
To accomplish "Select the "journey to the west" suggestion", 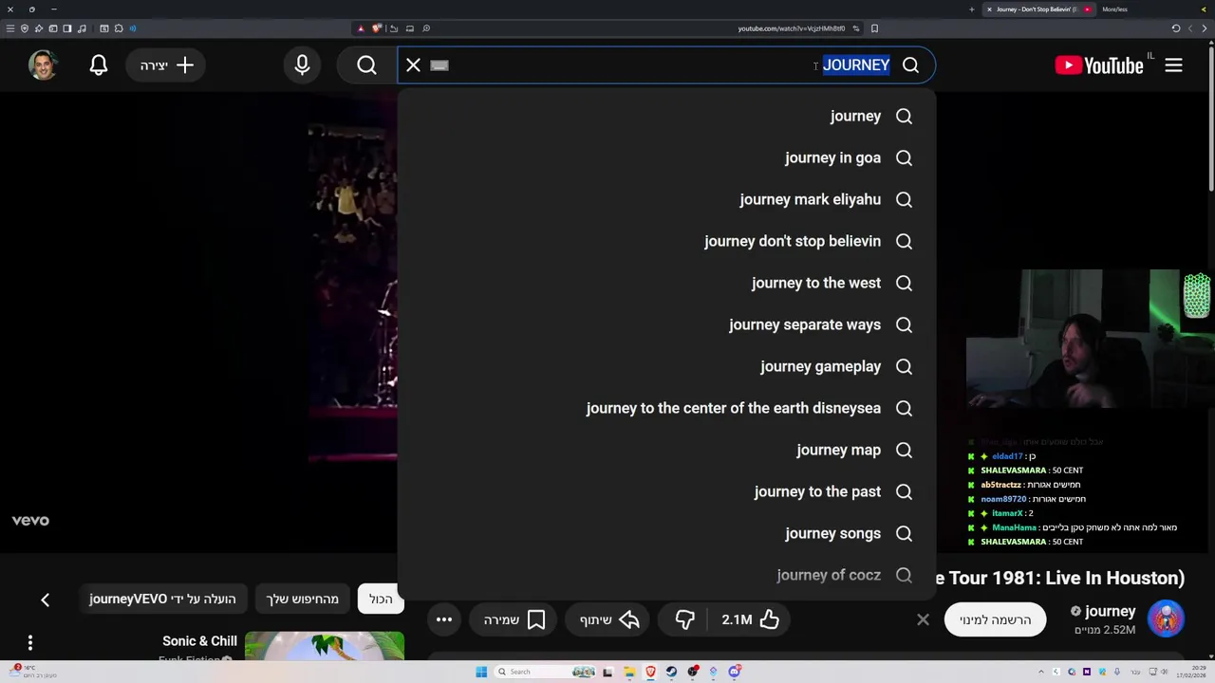I will (x=666, y=283).
